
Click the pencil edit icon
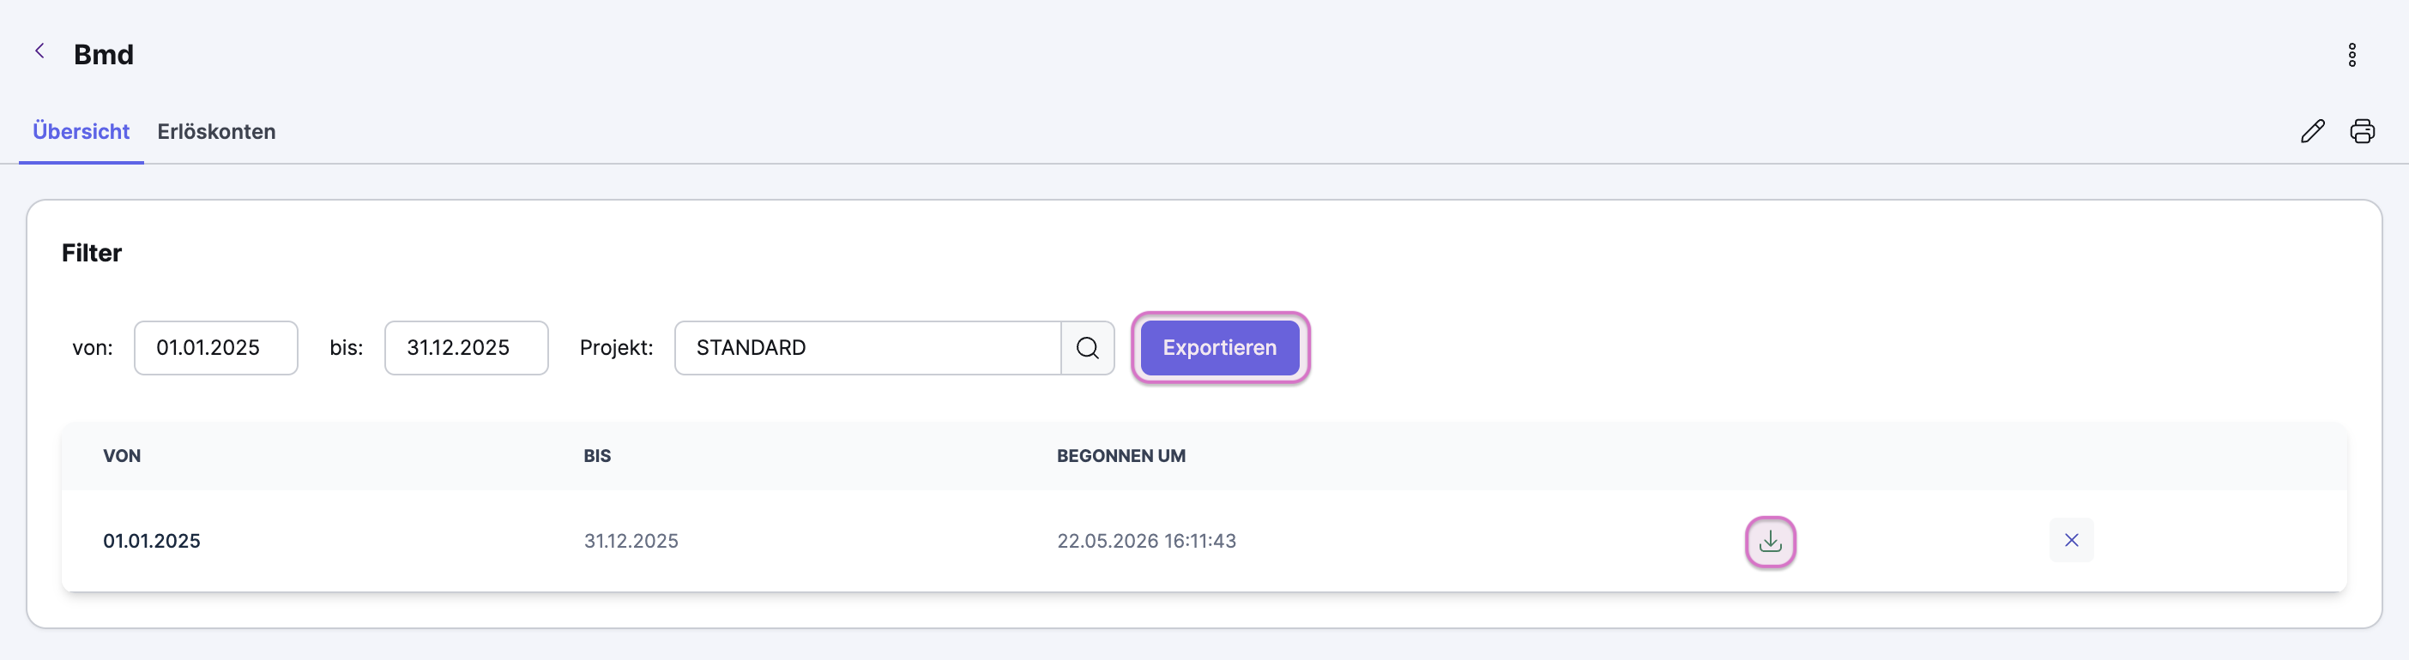(x=2312, y=131)
